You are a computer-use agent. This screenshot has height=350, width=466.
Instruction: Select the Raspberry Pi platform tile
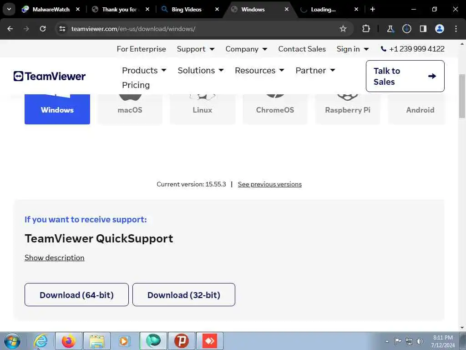(347, 109)
